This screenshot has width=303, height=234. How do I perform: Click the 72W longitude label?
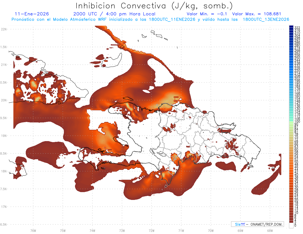pos(151,230)
